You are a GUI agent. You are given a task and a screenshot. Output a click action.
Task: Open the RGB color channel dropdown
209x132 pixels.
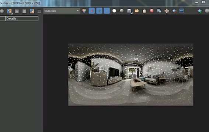coord(62,11)
